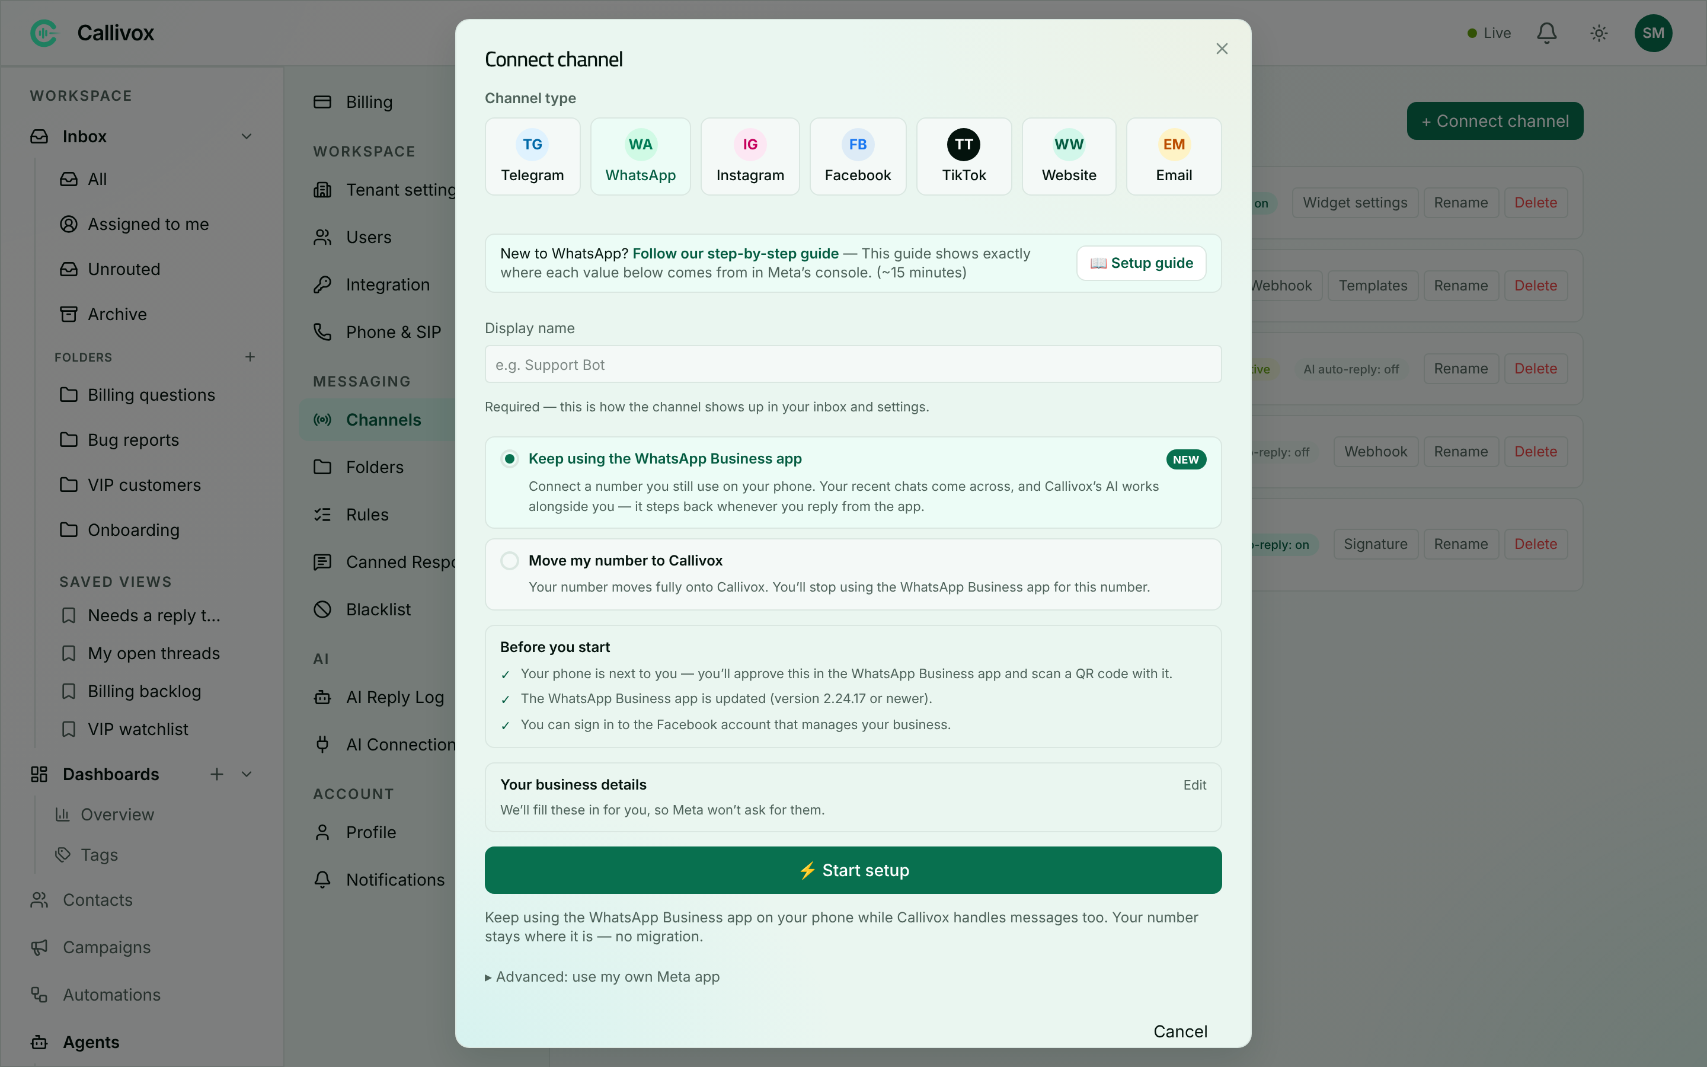Screen dimensions: 1707x1067
Task: Open Signature for the email channel
Action: pos(1374,544)
